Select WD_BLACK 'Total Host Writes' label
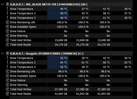Screen dimensions: 137x99 [x=21, y=40]
